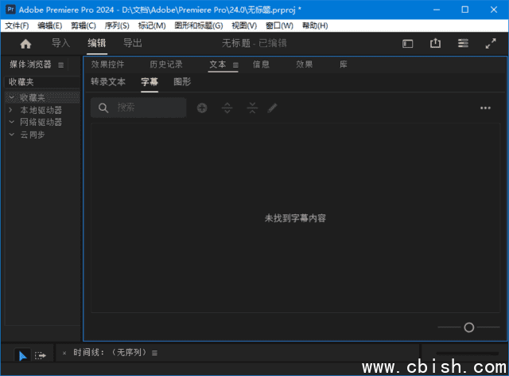The image size is (509, 376).
Task: Open the 文件(F) menu
Action: tap(17, 25)
